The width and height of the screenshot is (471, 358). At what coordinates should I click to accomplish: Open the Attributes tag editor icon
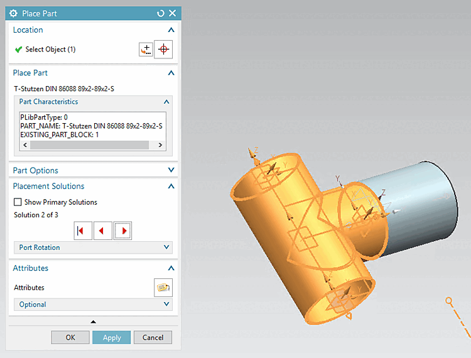[x=163, y=288]
